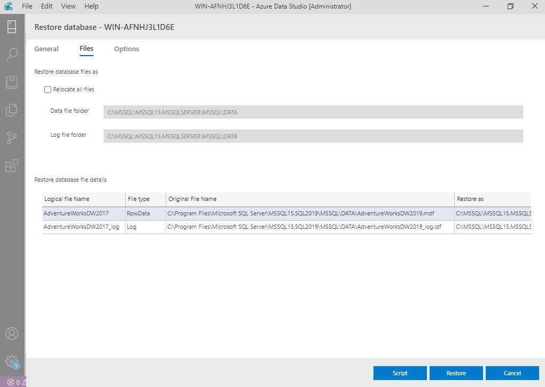Tick the Relocate all files checkbox
Screen dimensions: 545x387
[x=48, y=89]
